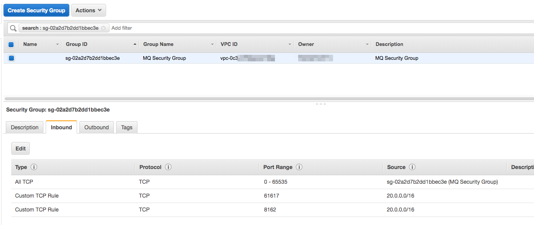
Task: Click the Create Security Group button
Action: 36,10
